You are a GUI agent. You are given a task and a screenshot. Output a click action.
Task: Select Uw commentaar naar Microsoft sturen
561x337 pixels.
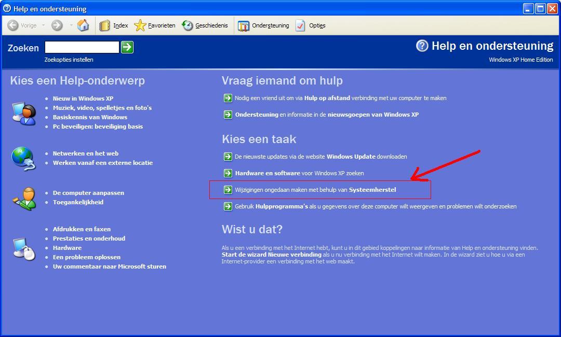tap(110, 266)
